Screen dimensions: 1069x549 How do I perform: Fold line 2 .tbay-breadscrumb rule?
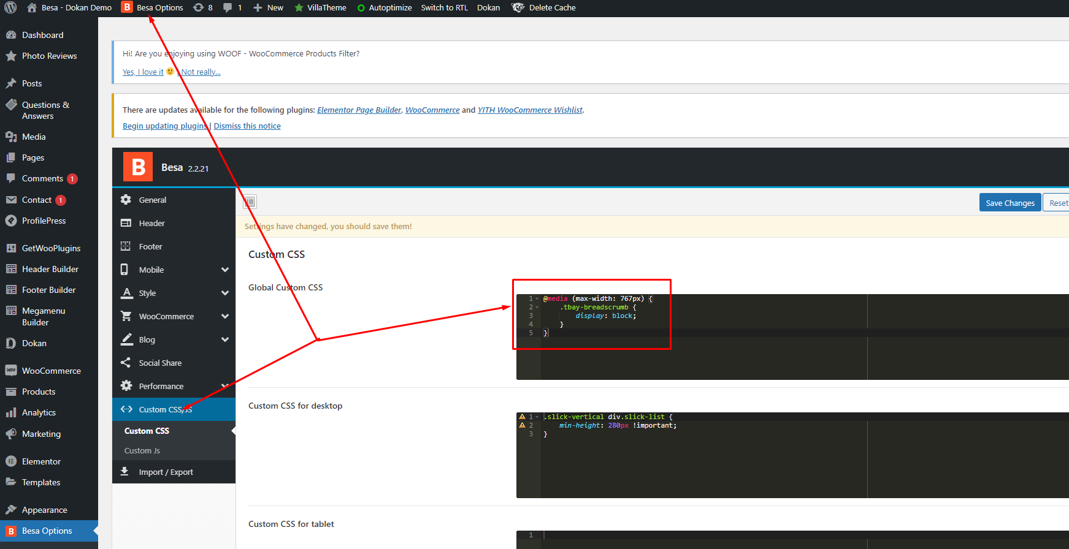[537, 308]
